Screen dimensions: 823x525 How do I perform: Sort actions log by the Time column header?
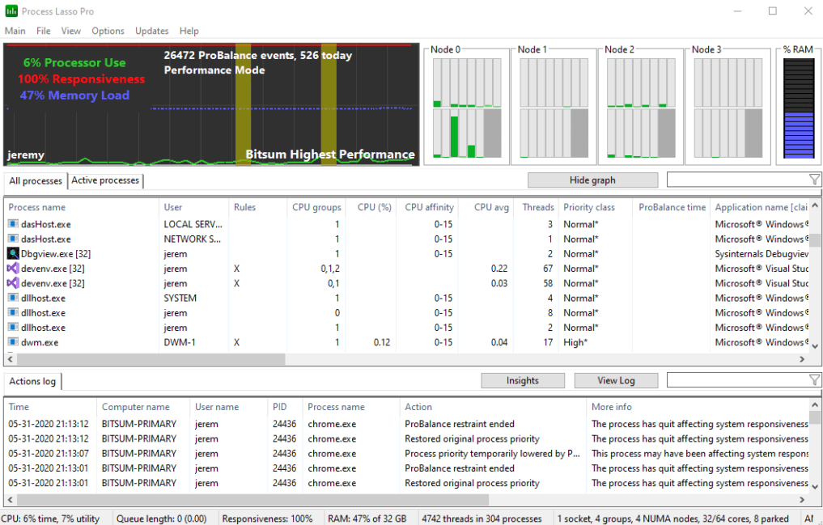tap(50, 407)
